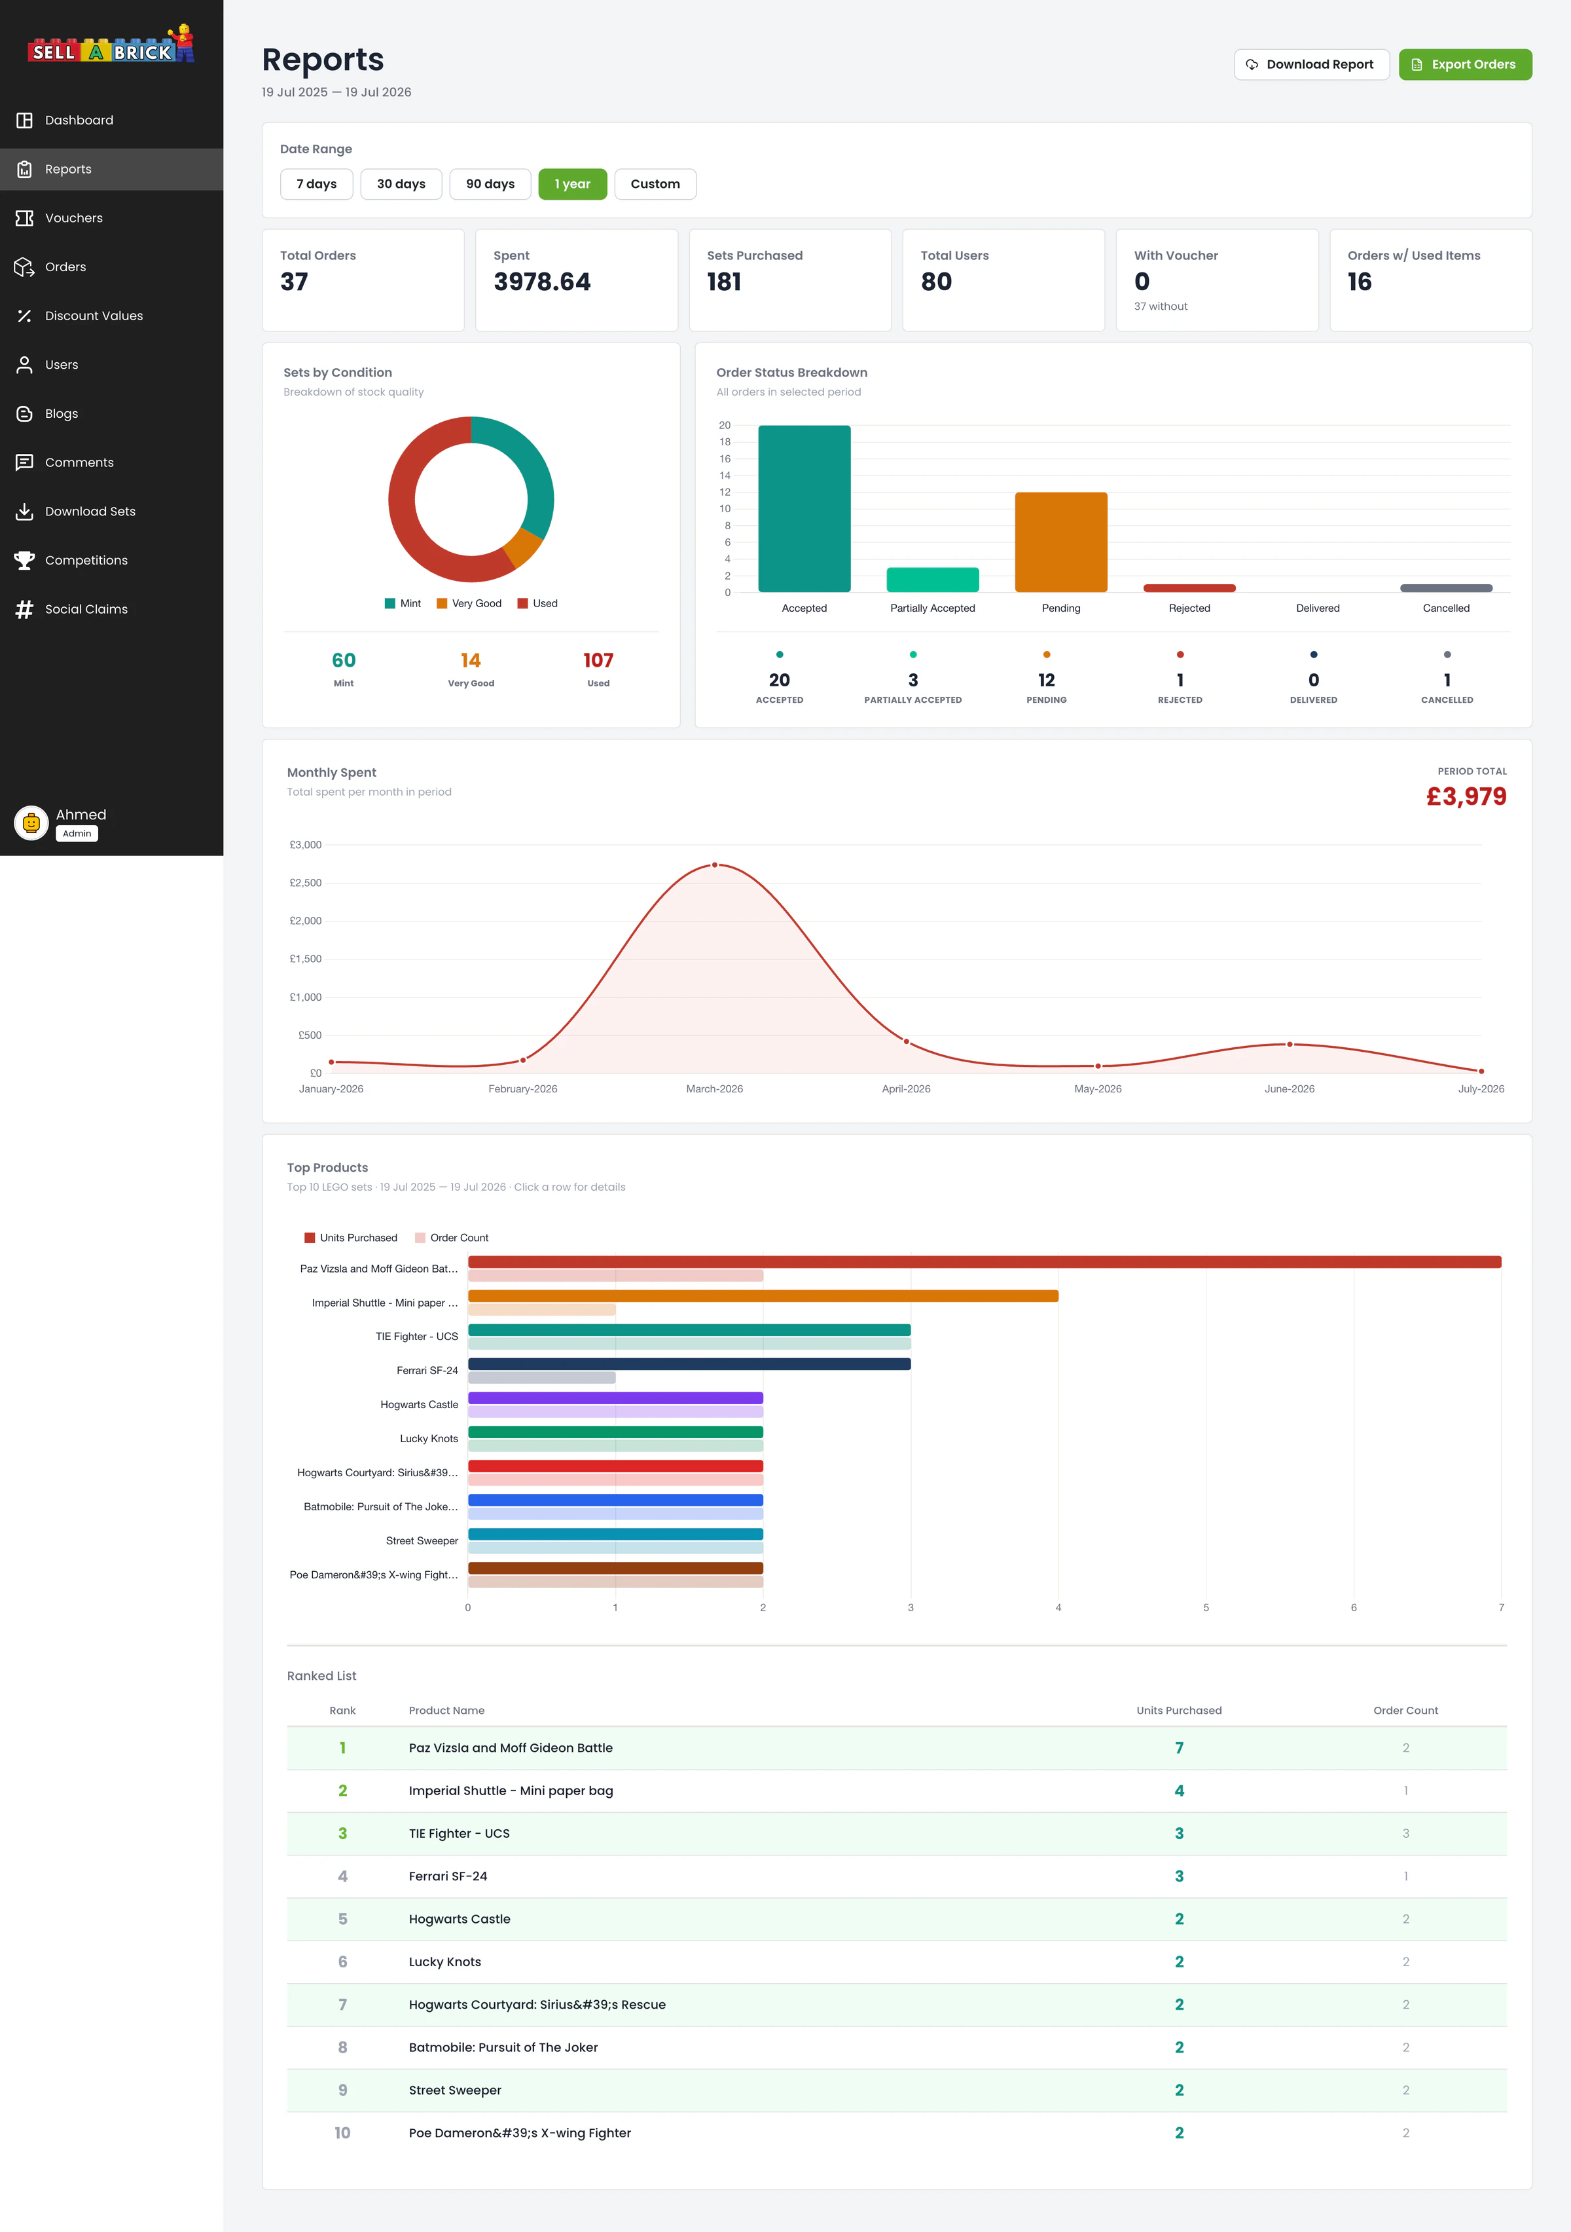Open the Dashboard sidebar icon
Screen dimensions: 1571x2232
pos(24,121)
